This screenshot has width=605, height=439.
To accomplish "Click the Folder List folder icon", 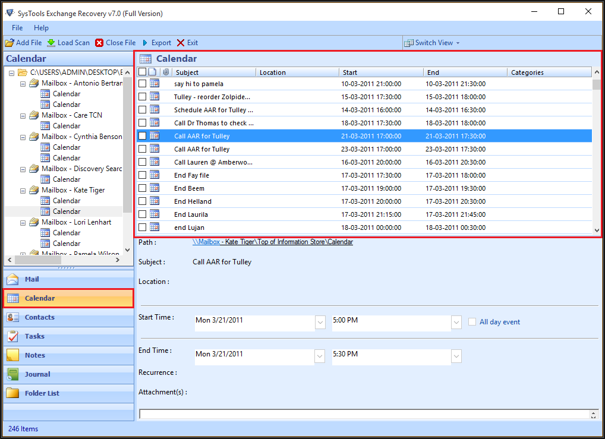I will (x=12, y=393).
